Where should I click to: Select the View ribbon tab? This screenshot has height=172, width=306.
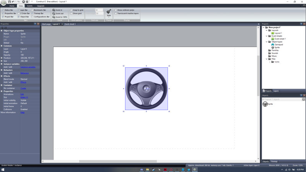pyautogui.click(x=21, y=6)
